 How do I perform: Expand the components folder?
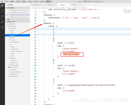(x=10, y=49)
